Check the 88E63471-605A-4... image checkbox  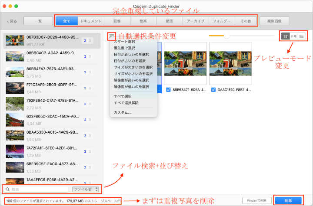[x=168, y=90]
